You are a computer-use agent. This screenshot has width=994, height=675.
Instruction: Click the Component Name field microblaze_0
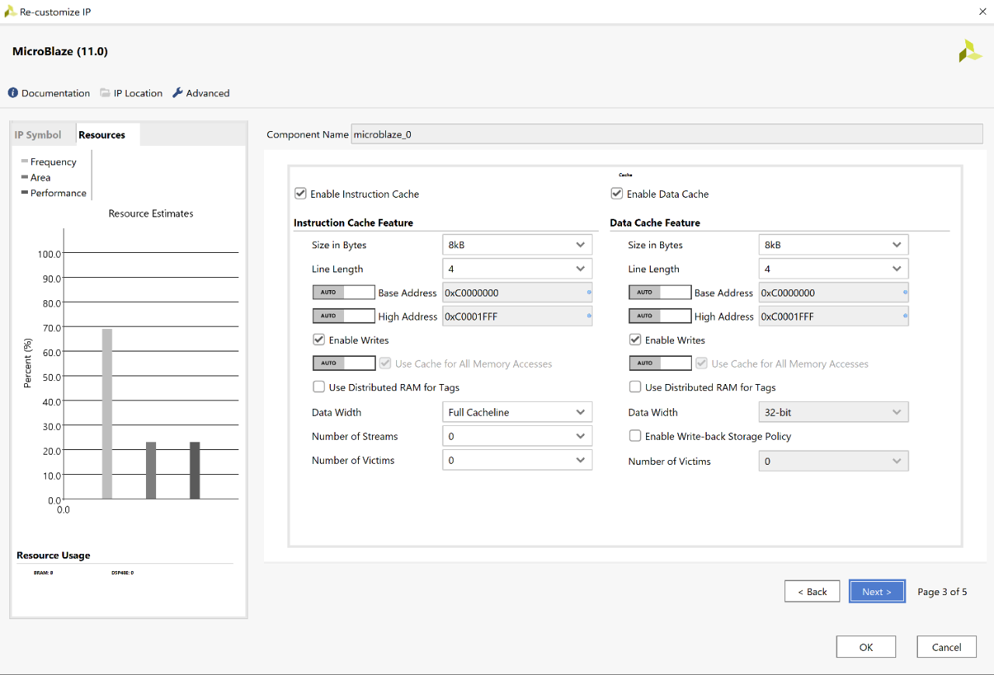pyautogui.click(x=667, y=134)
